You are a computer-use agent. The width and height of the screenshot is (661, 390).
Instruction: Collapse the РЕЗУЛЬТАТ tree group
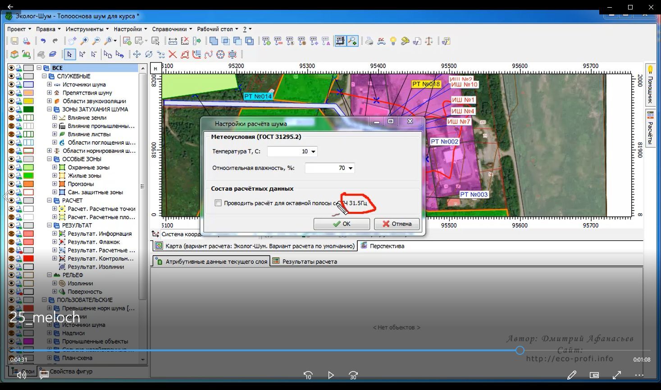click(x=50, y=225)
